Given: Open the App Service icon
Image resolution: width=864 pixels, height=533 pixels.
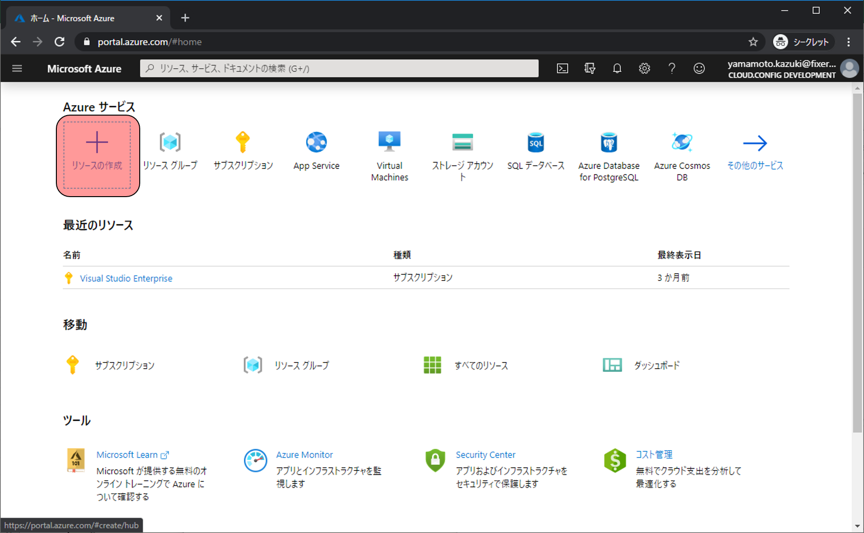Looking at the screenshot, I should click(x=316, y=143).
